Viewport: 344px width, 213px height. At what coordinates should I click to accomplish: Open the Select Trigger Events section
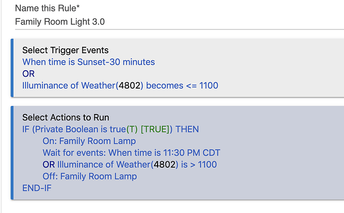pyautogui.click(x=65, y=50)
